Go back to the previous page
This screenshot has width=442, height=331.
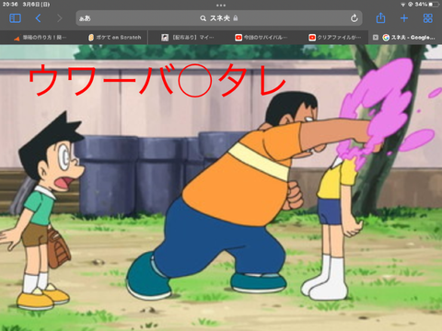point(38,18)
